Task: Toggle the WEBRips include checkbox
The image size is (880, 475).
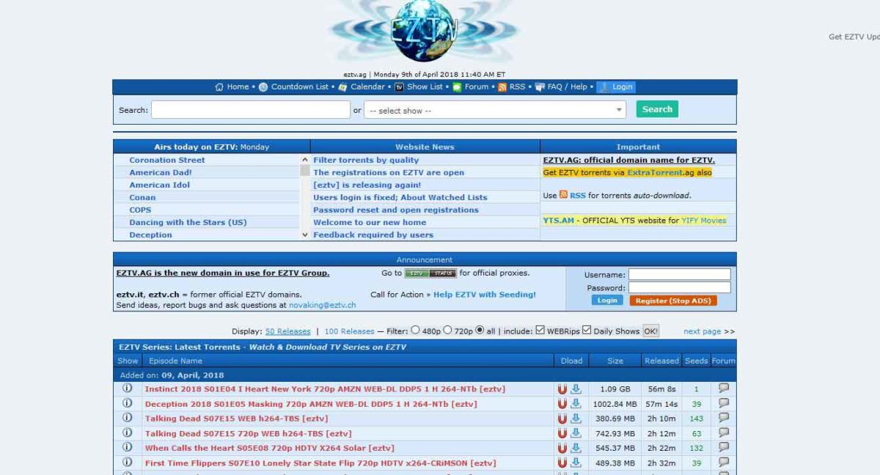Action: pyautogui.click(x=540, y=331)
